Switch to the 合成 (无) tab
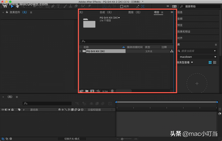The width and height of the screenshot is (222, 141). [105, 12]
